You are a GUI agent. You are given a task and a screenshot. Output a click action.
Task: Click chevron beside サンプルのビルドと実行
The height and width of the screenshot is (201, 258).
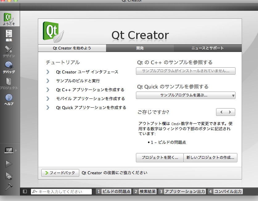coord(48,81)
